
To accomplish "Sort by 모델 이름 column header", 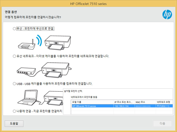I will 92,102.
